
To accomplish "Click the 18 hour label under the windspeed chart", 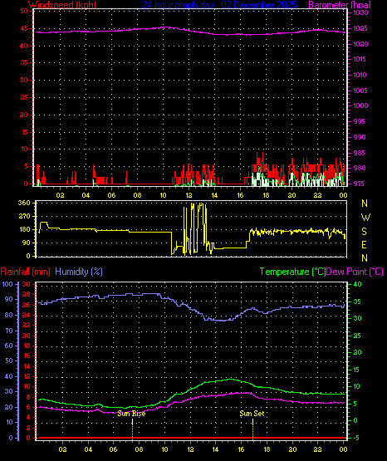I will point(266,195).
